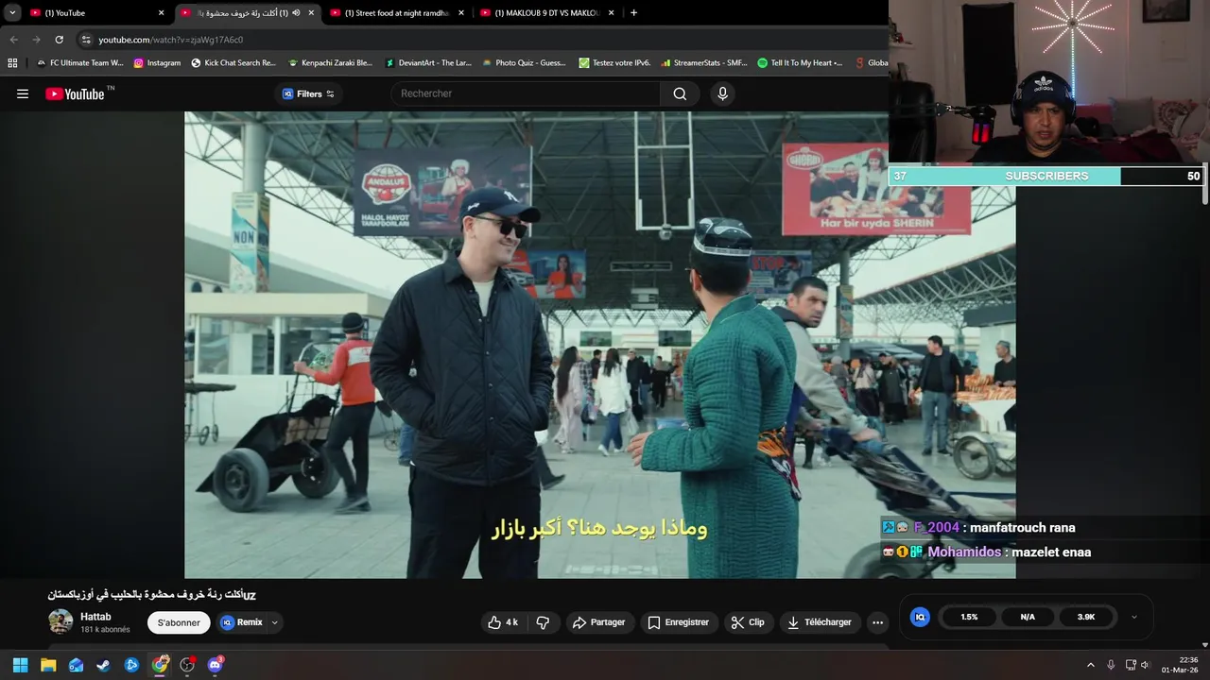Open more actions three-dot menu
1210x680 pixels.
[x=877, y=622]
